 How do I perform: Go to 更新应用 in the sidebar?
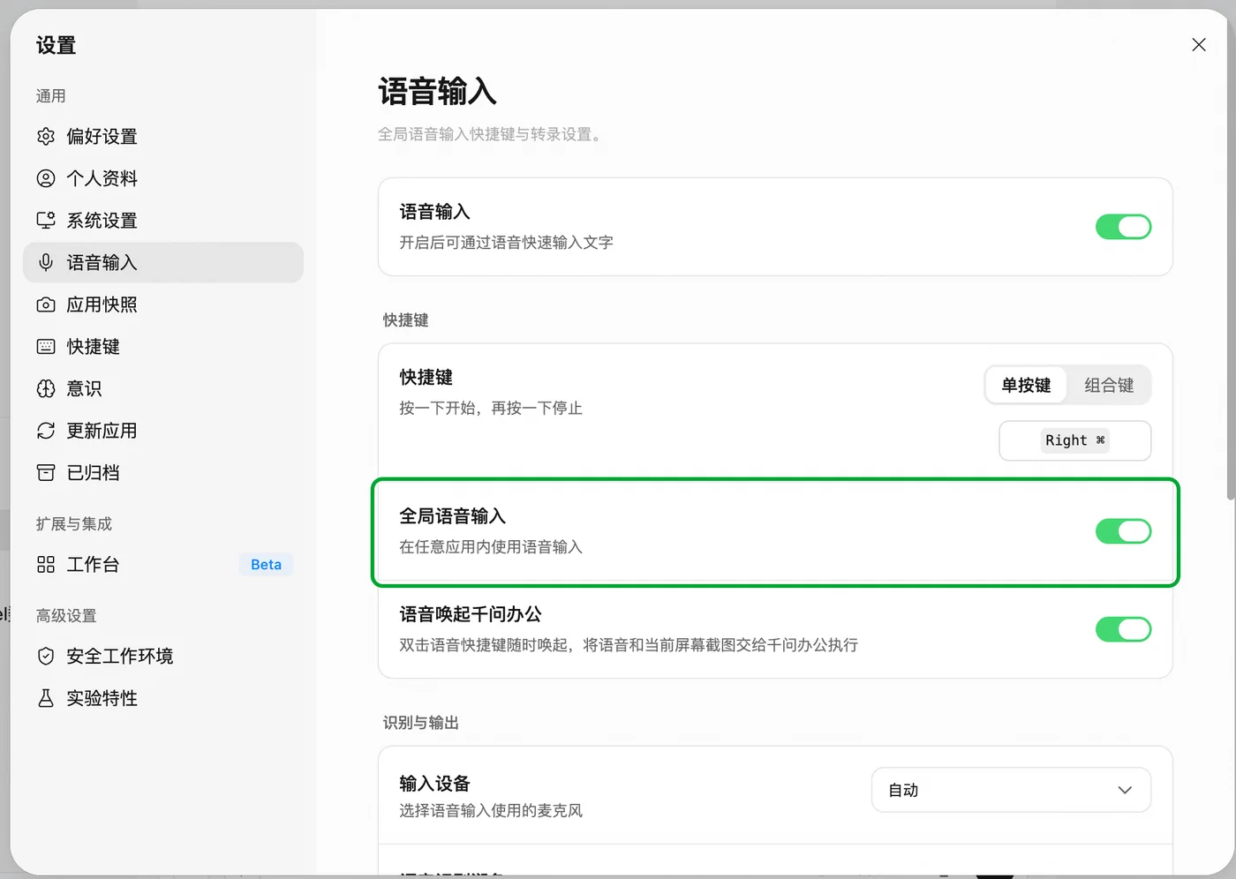[x=163, y=431]
